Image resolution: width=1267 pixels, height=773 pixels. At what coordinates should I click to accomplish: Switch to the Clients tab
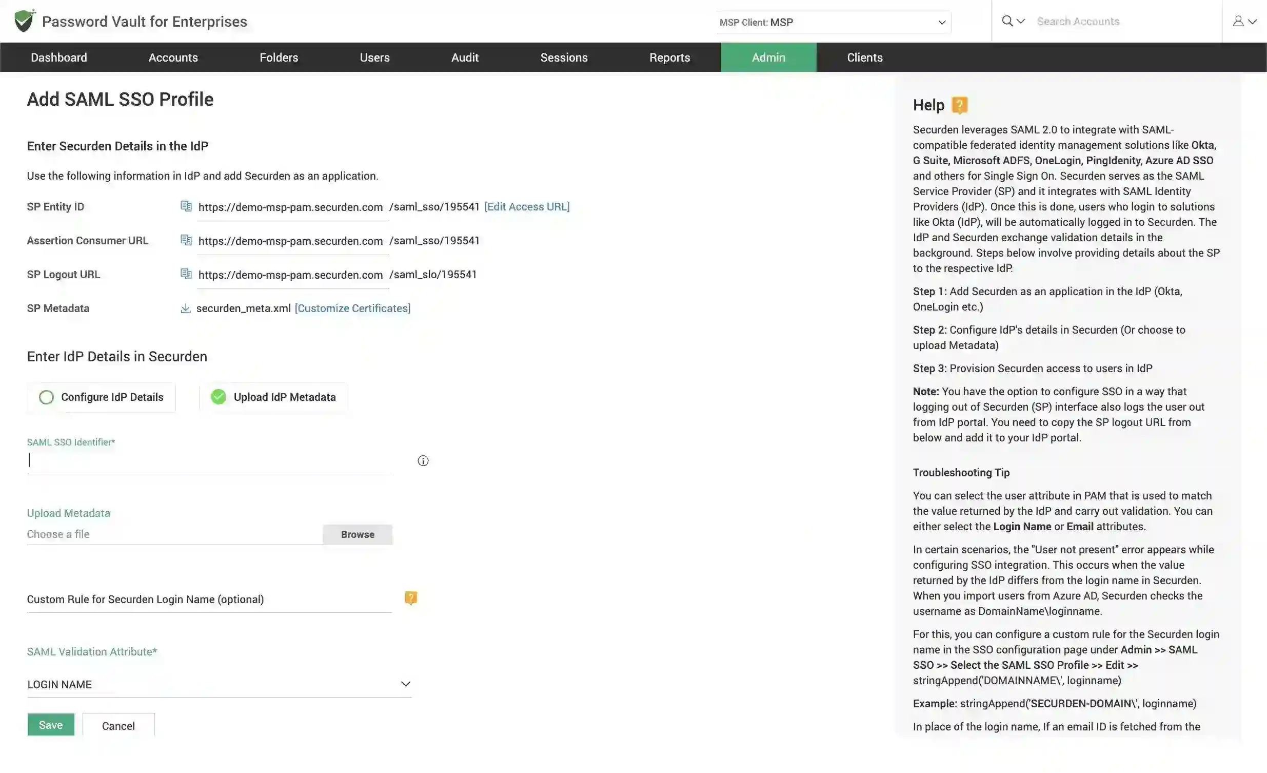[864, 57]
